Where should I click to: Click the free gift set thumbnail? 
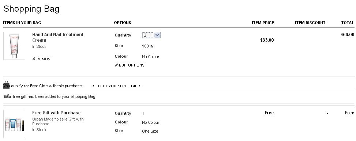14,124
